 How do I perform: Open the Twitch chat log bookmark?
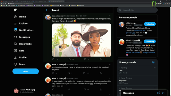[x=38, y=6]
